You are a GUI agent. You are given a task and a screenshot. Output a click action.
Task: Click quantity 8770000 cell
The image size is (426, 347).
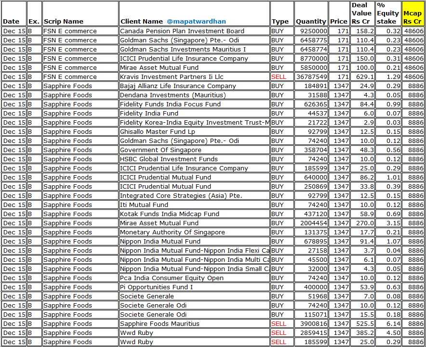[x=311, y=58]
